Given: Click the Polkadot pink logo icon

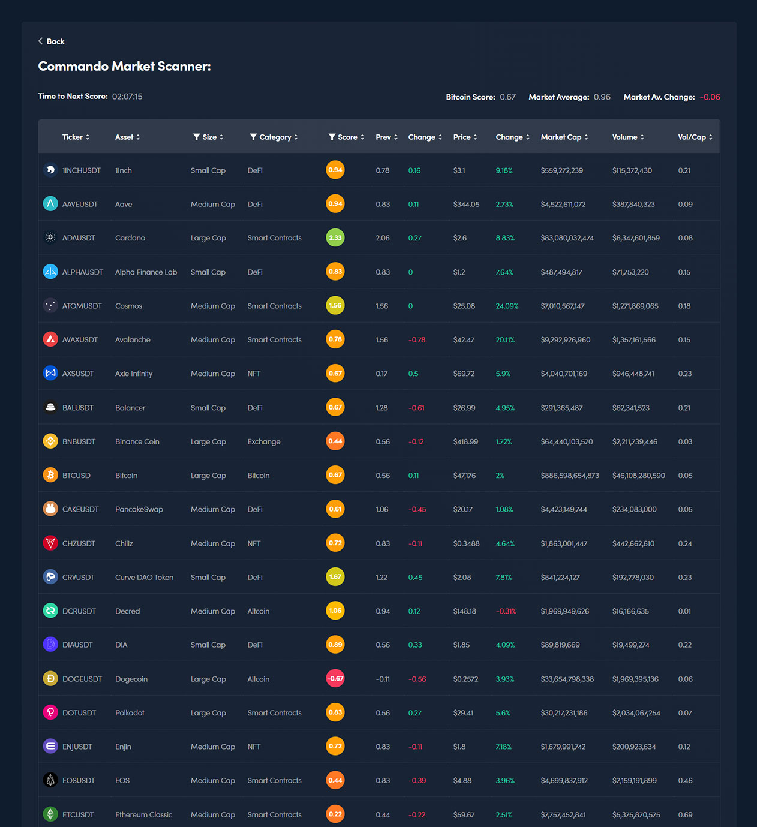Looking at the screenshot, I should (x=50, y=712).
